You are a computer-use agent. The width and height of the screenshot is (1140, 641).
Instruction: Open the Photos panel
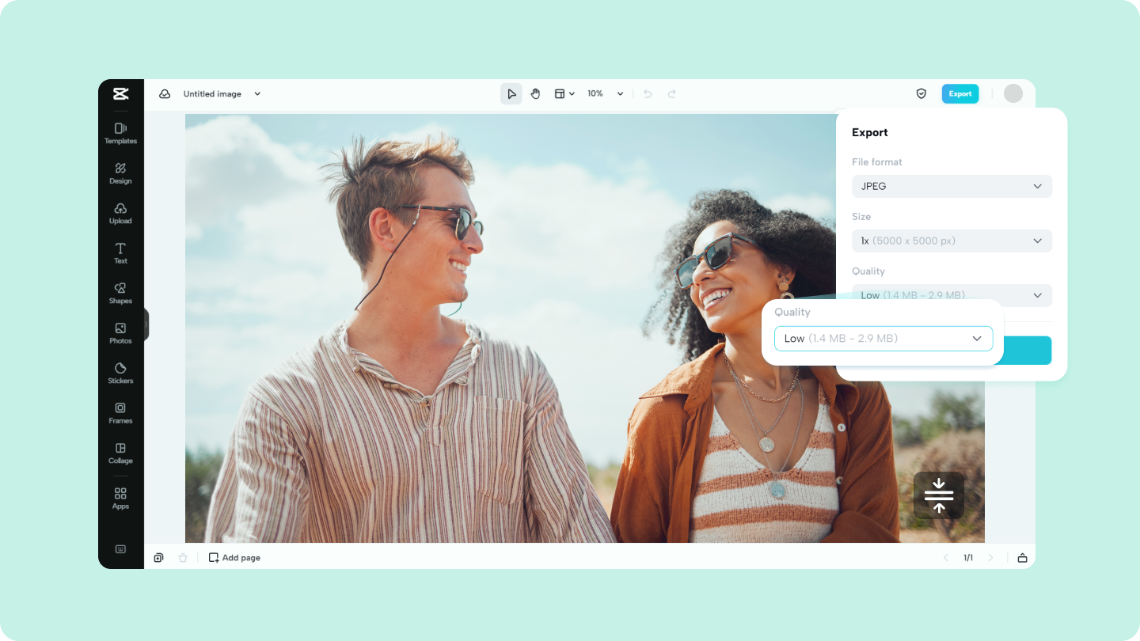coord(120,333)
